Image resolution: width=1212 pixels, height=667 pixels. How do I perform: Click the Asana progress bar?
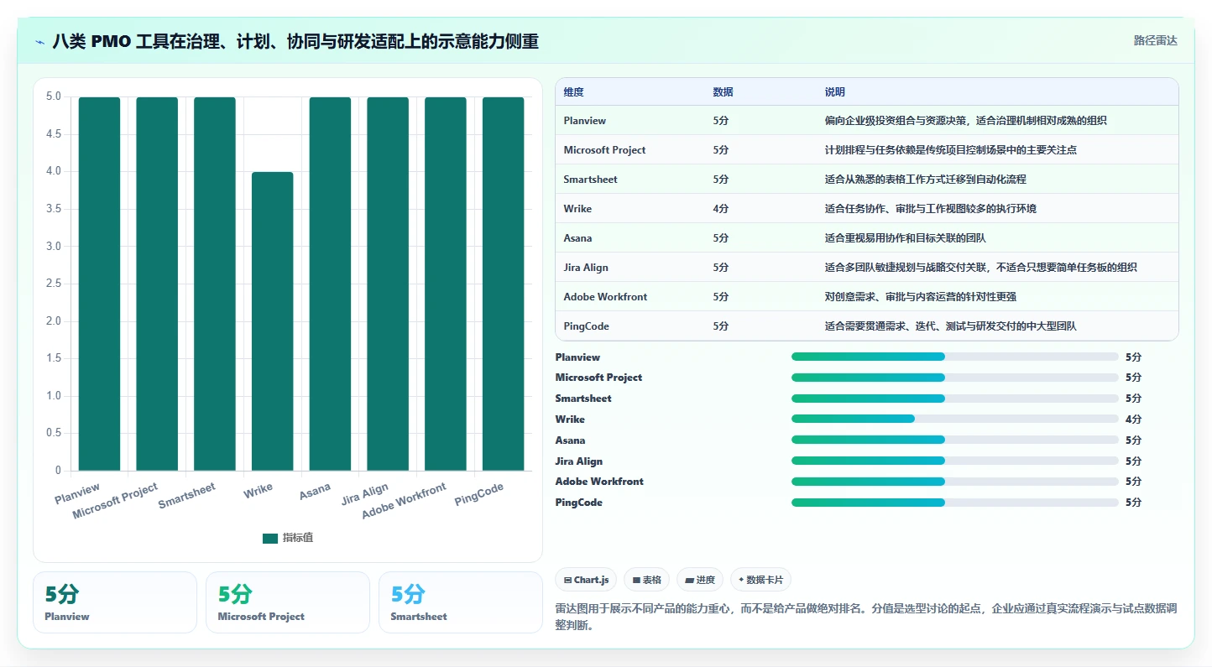point(954,440)
